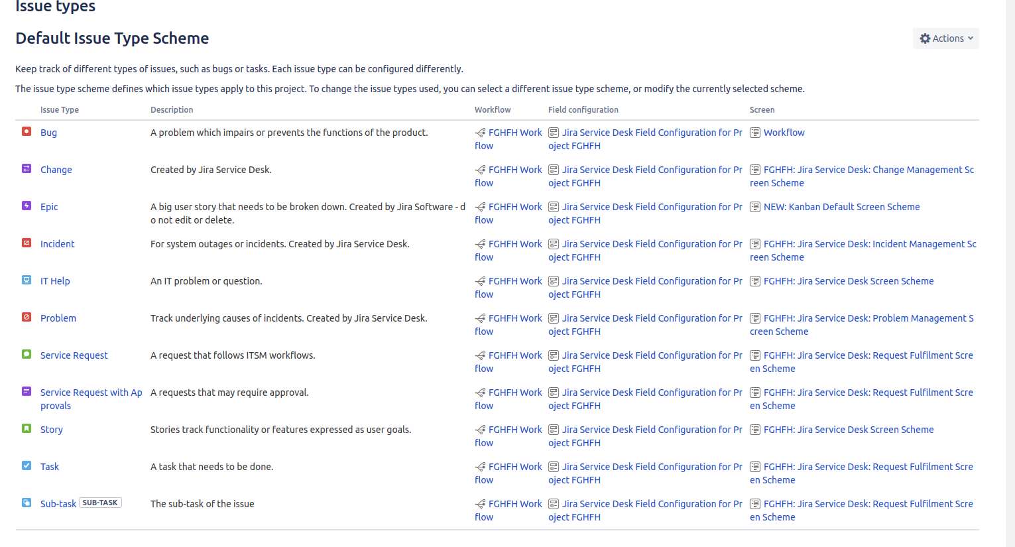Click the green Story bookmark icon
Screen dimensions: 1015x547
tap(27, 428)
